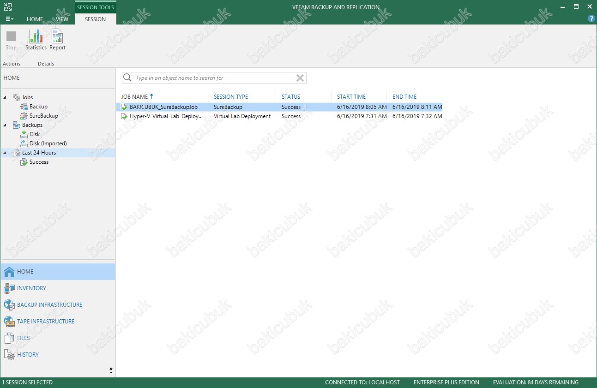Click the Hyper-V Virtual Lab row icon
The width and height of the screenshot is (597, 388).
click(x=124, y=116)
